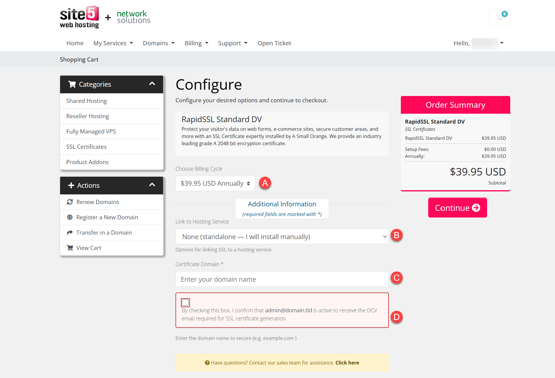The image size is (555, 378).
Task: Click the Site5 web hosting logo
Action: tap(80, 17)
